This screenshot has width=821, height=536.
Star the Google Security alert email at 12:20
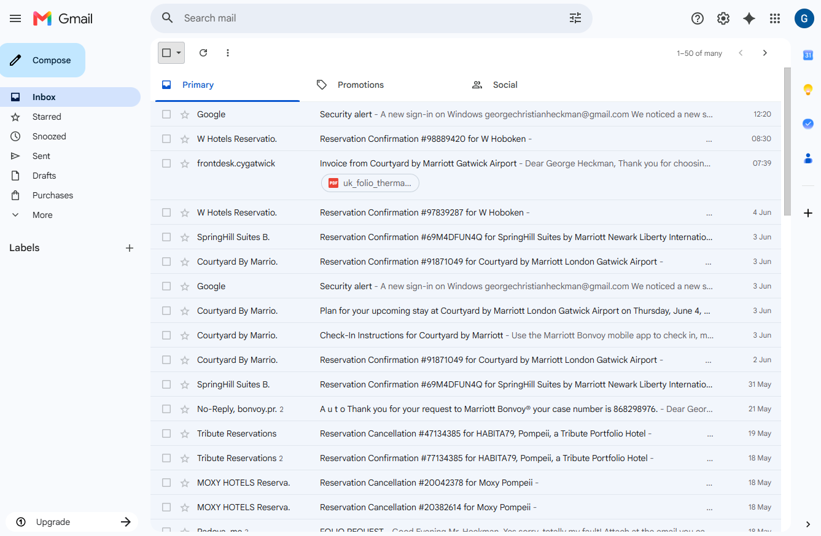185,114
